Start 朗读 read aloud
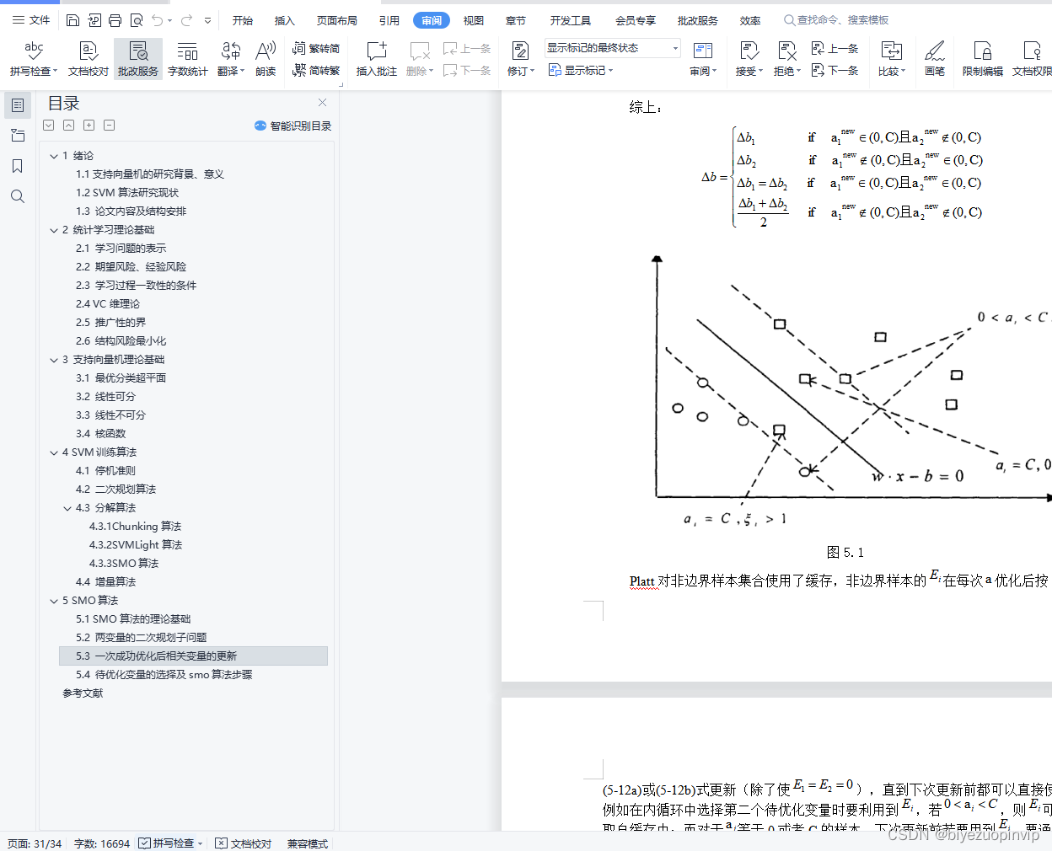Image resolution: width=1052 pixels, height=851 pixels. pyautogui.click(x=266, y=58)
